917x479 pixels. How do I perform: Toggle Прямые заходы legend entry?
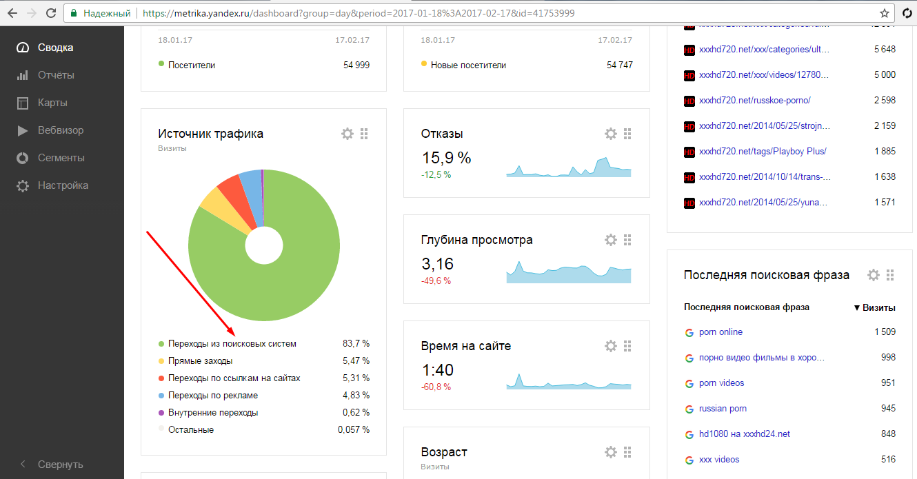click(200, 360)
